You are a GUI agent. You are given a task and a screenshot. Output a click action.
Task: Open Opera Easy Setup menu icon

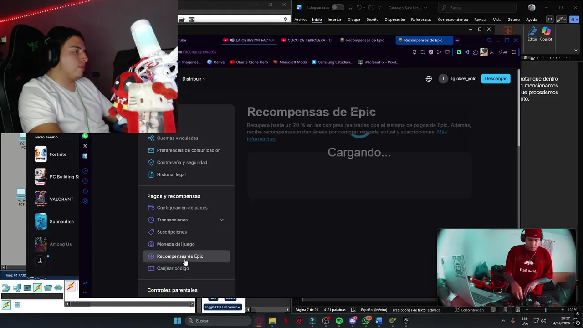pyautogui.click(x=514, y=52)
